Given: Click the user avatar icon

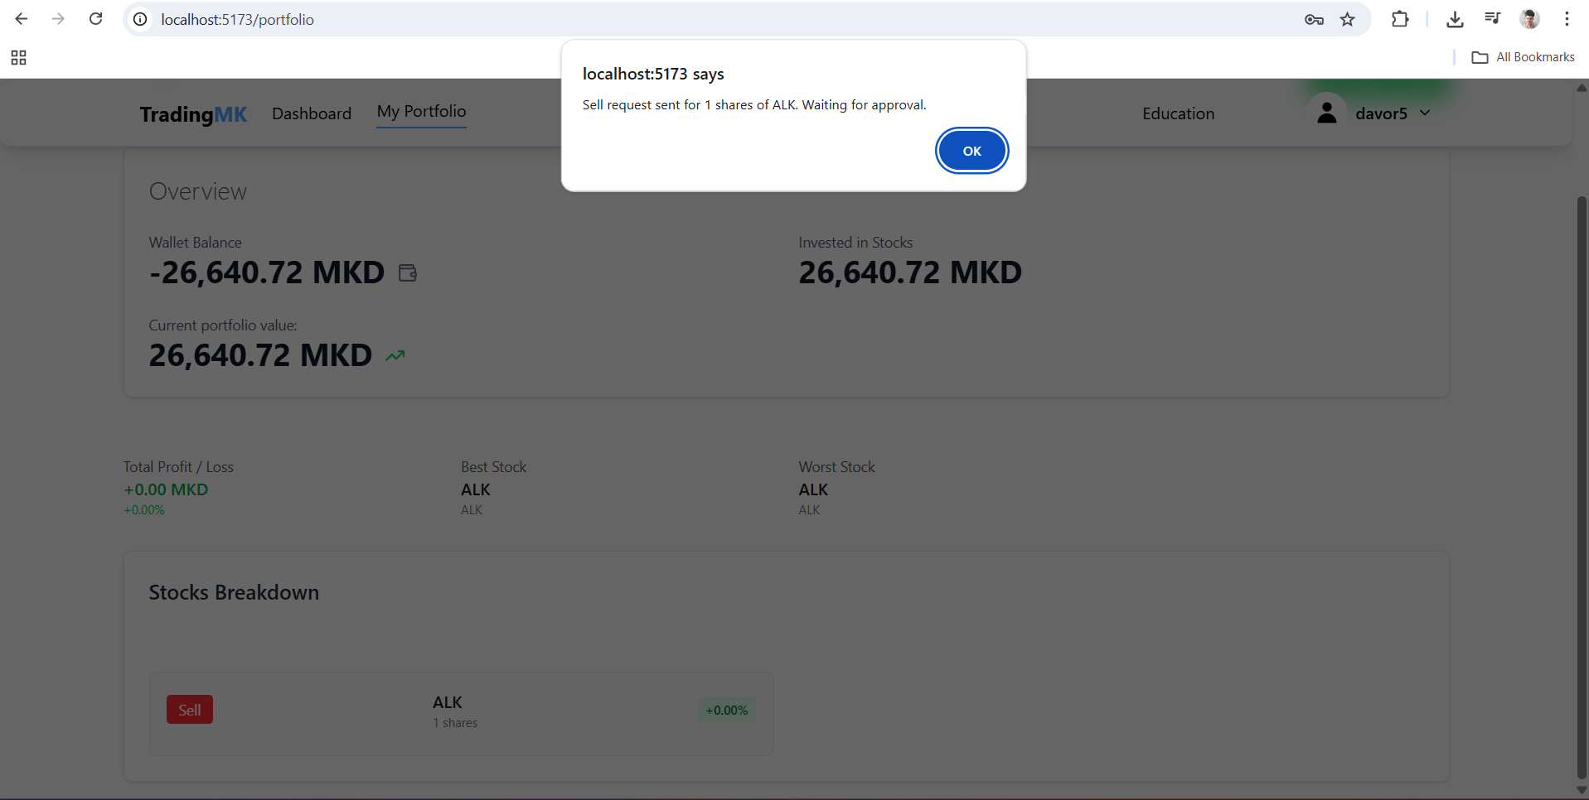Looking at the screenshot, I should (1326, 113).
